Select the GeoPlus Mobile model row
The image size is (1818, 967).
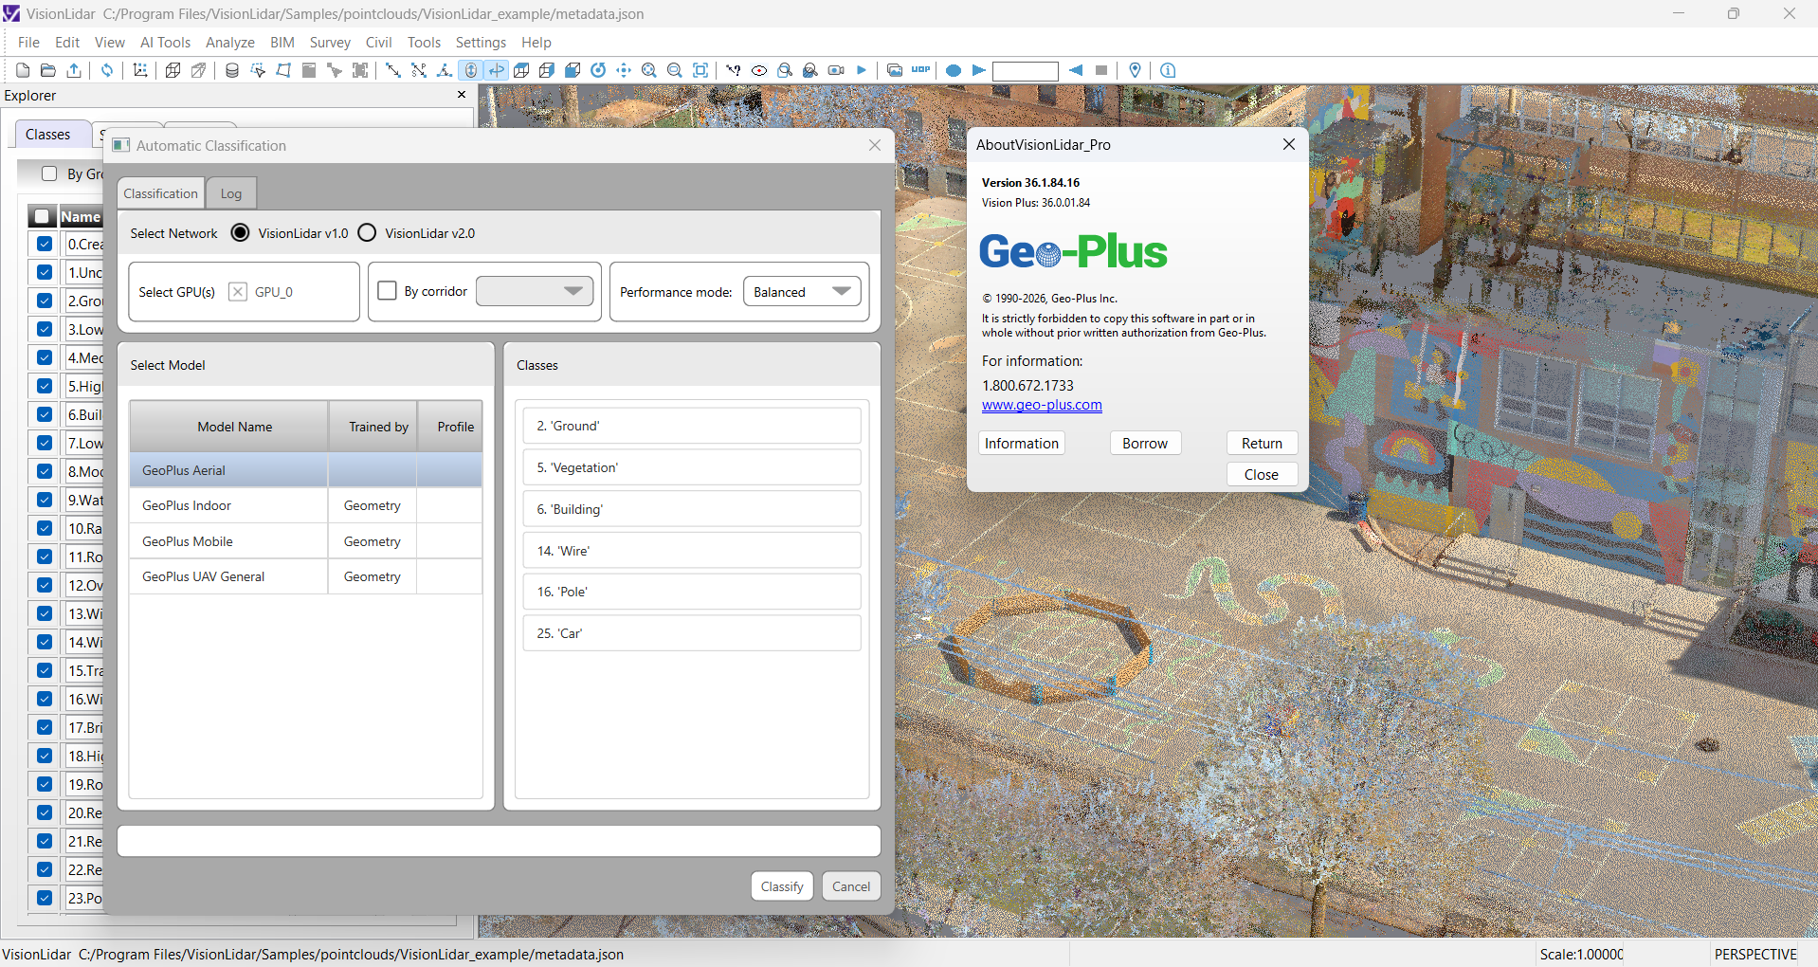[305, 541]
